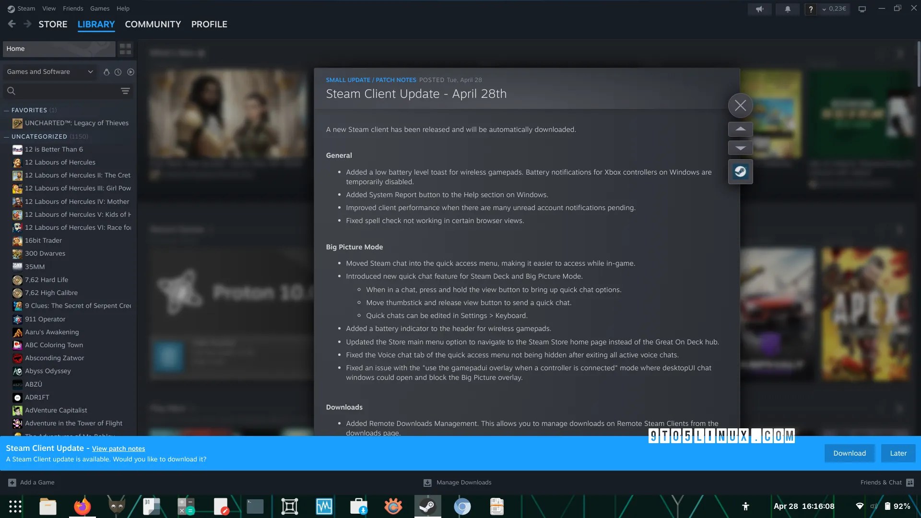Open the View patch notes link

tap(118, 449)
